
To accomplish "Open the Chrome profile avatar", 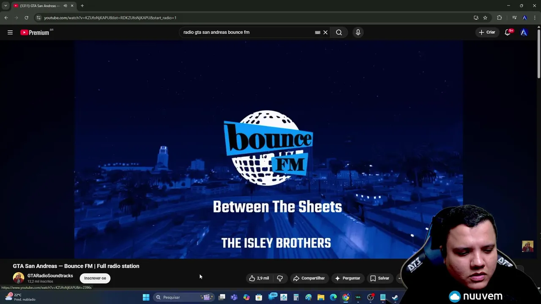I will (525, 18).
